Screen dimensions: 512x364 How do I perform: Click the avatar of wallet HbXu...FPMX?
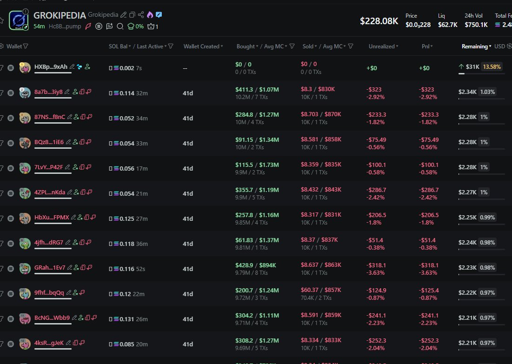25,218
